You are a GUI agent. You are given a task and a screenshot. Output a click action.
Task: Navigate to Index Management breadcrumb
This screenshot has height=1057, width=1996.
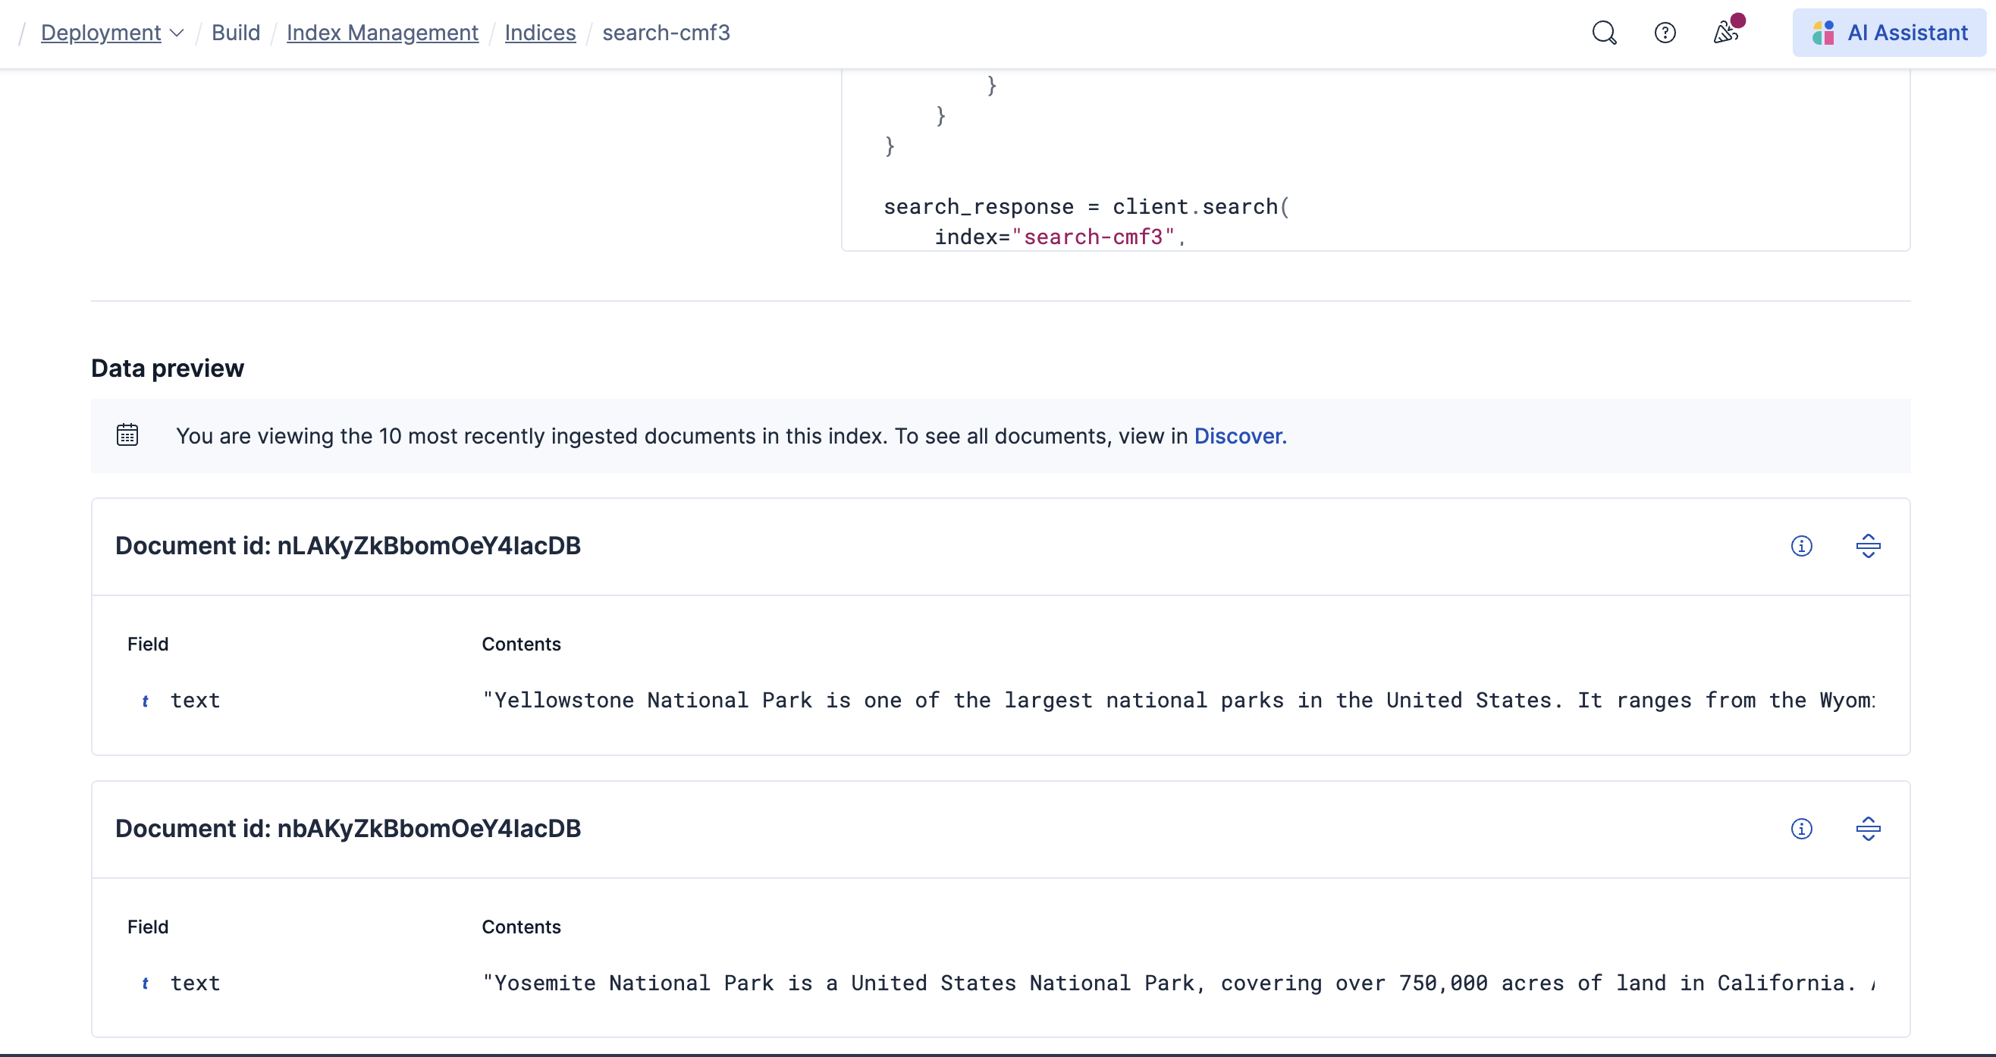tap(382, 33)
